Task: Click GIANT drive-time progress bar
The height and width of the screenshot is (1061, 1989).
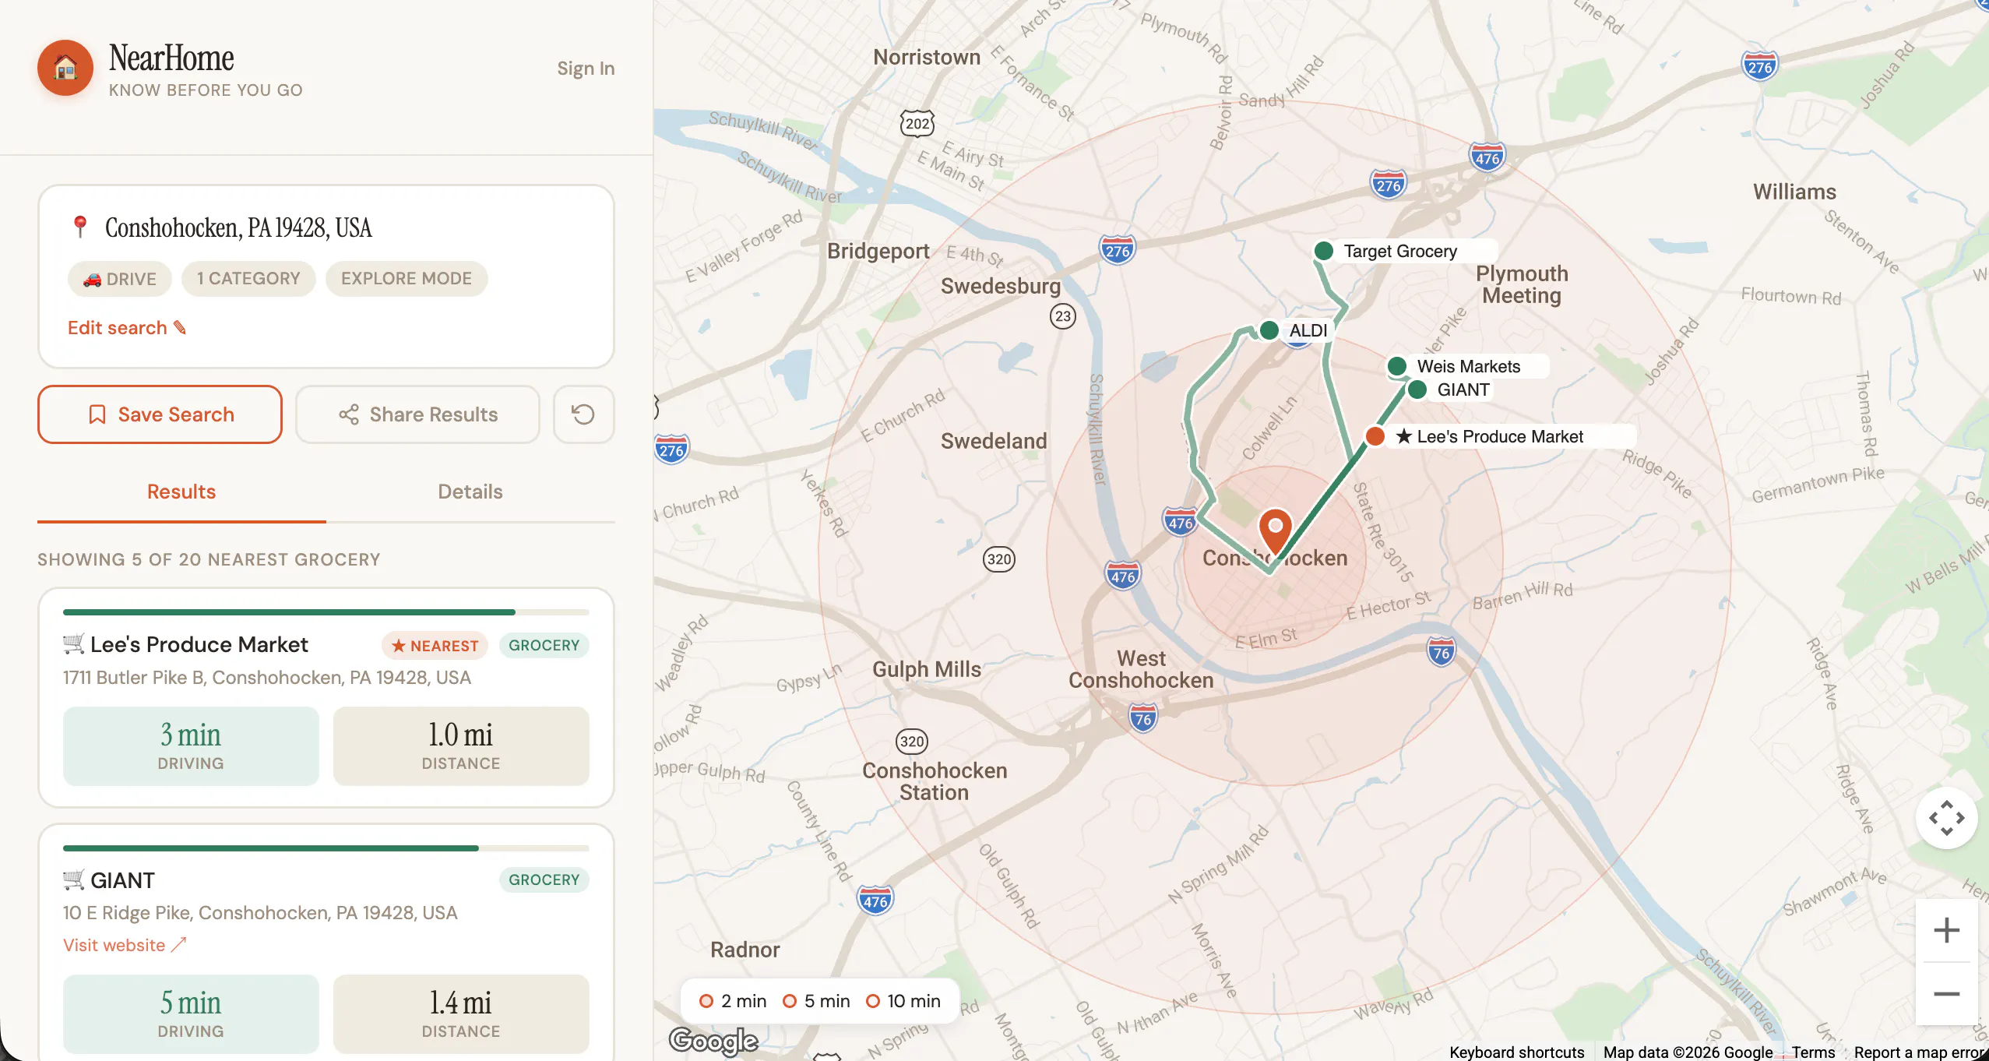Action: point(326,848)
